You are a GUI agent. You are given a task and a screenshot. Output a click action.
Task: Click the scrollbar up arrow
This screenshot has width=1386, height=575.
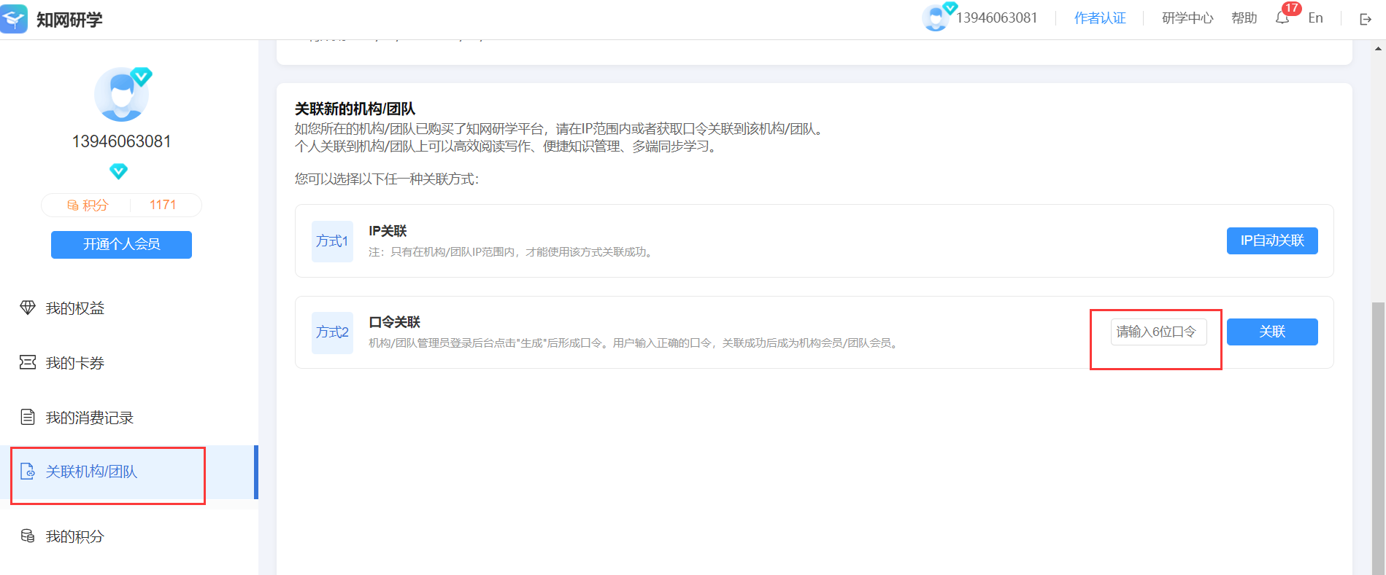coord(1379,48)
